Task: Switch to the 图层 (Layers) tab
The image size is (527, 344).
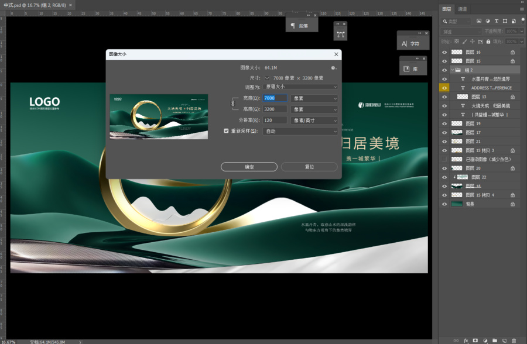Action: click(447, 9)
